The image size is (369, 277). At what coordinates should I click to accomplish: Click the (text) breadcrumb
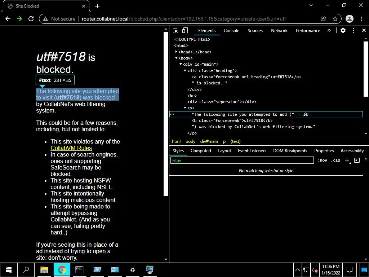point(236,141)
